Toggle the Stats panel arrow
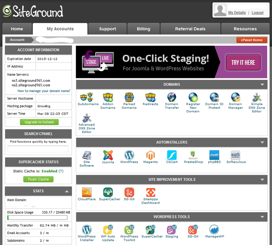Viewport: 272px width, 245px height. click(x=67, y=191)
